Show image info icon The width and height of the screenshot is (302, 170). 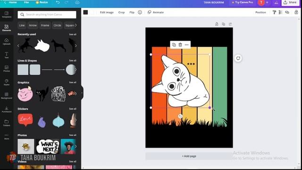point(140,12)
